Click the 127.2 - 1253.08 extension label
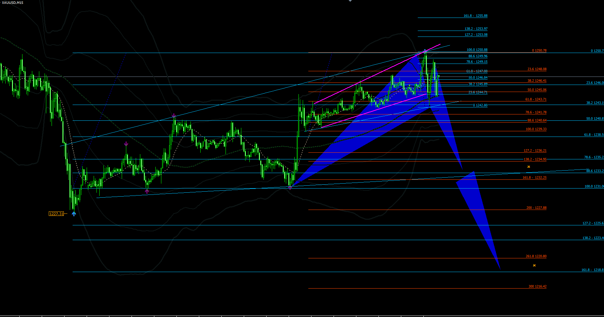604x317 pixels. pos(476,35)
